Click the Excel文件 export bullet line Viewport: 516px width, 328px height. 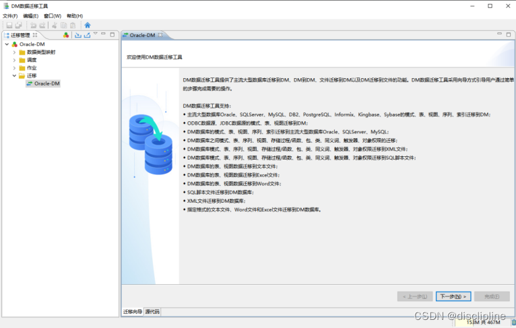pos(233,175)
